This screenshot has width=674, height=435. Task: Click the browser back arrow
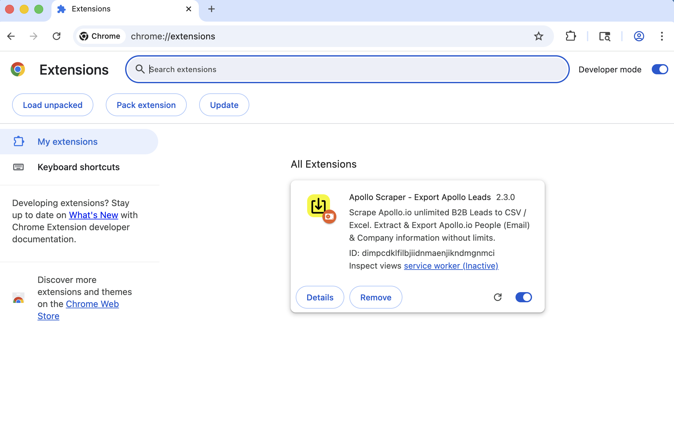pos(11,36)
